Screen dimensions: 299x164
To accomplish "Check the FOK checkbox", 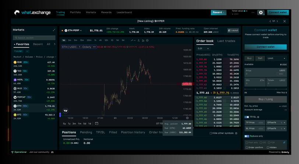I will pos(269,142).
